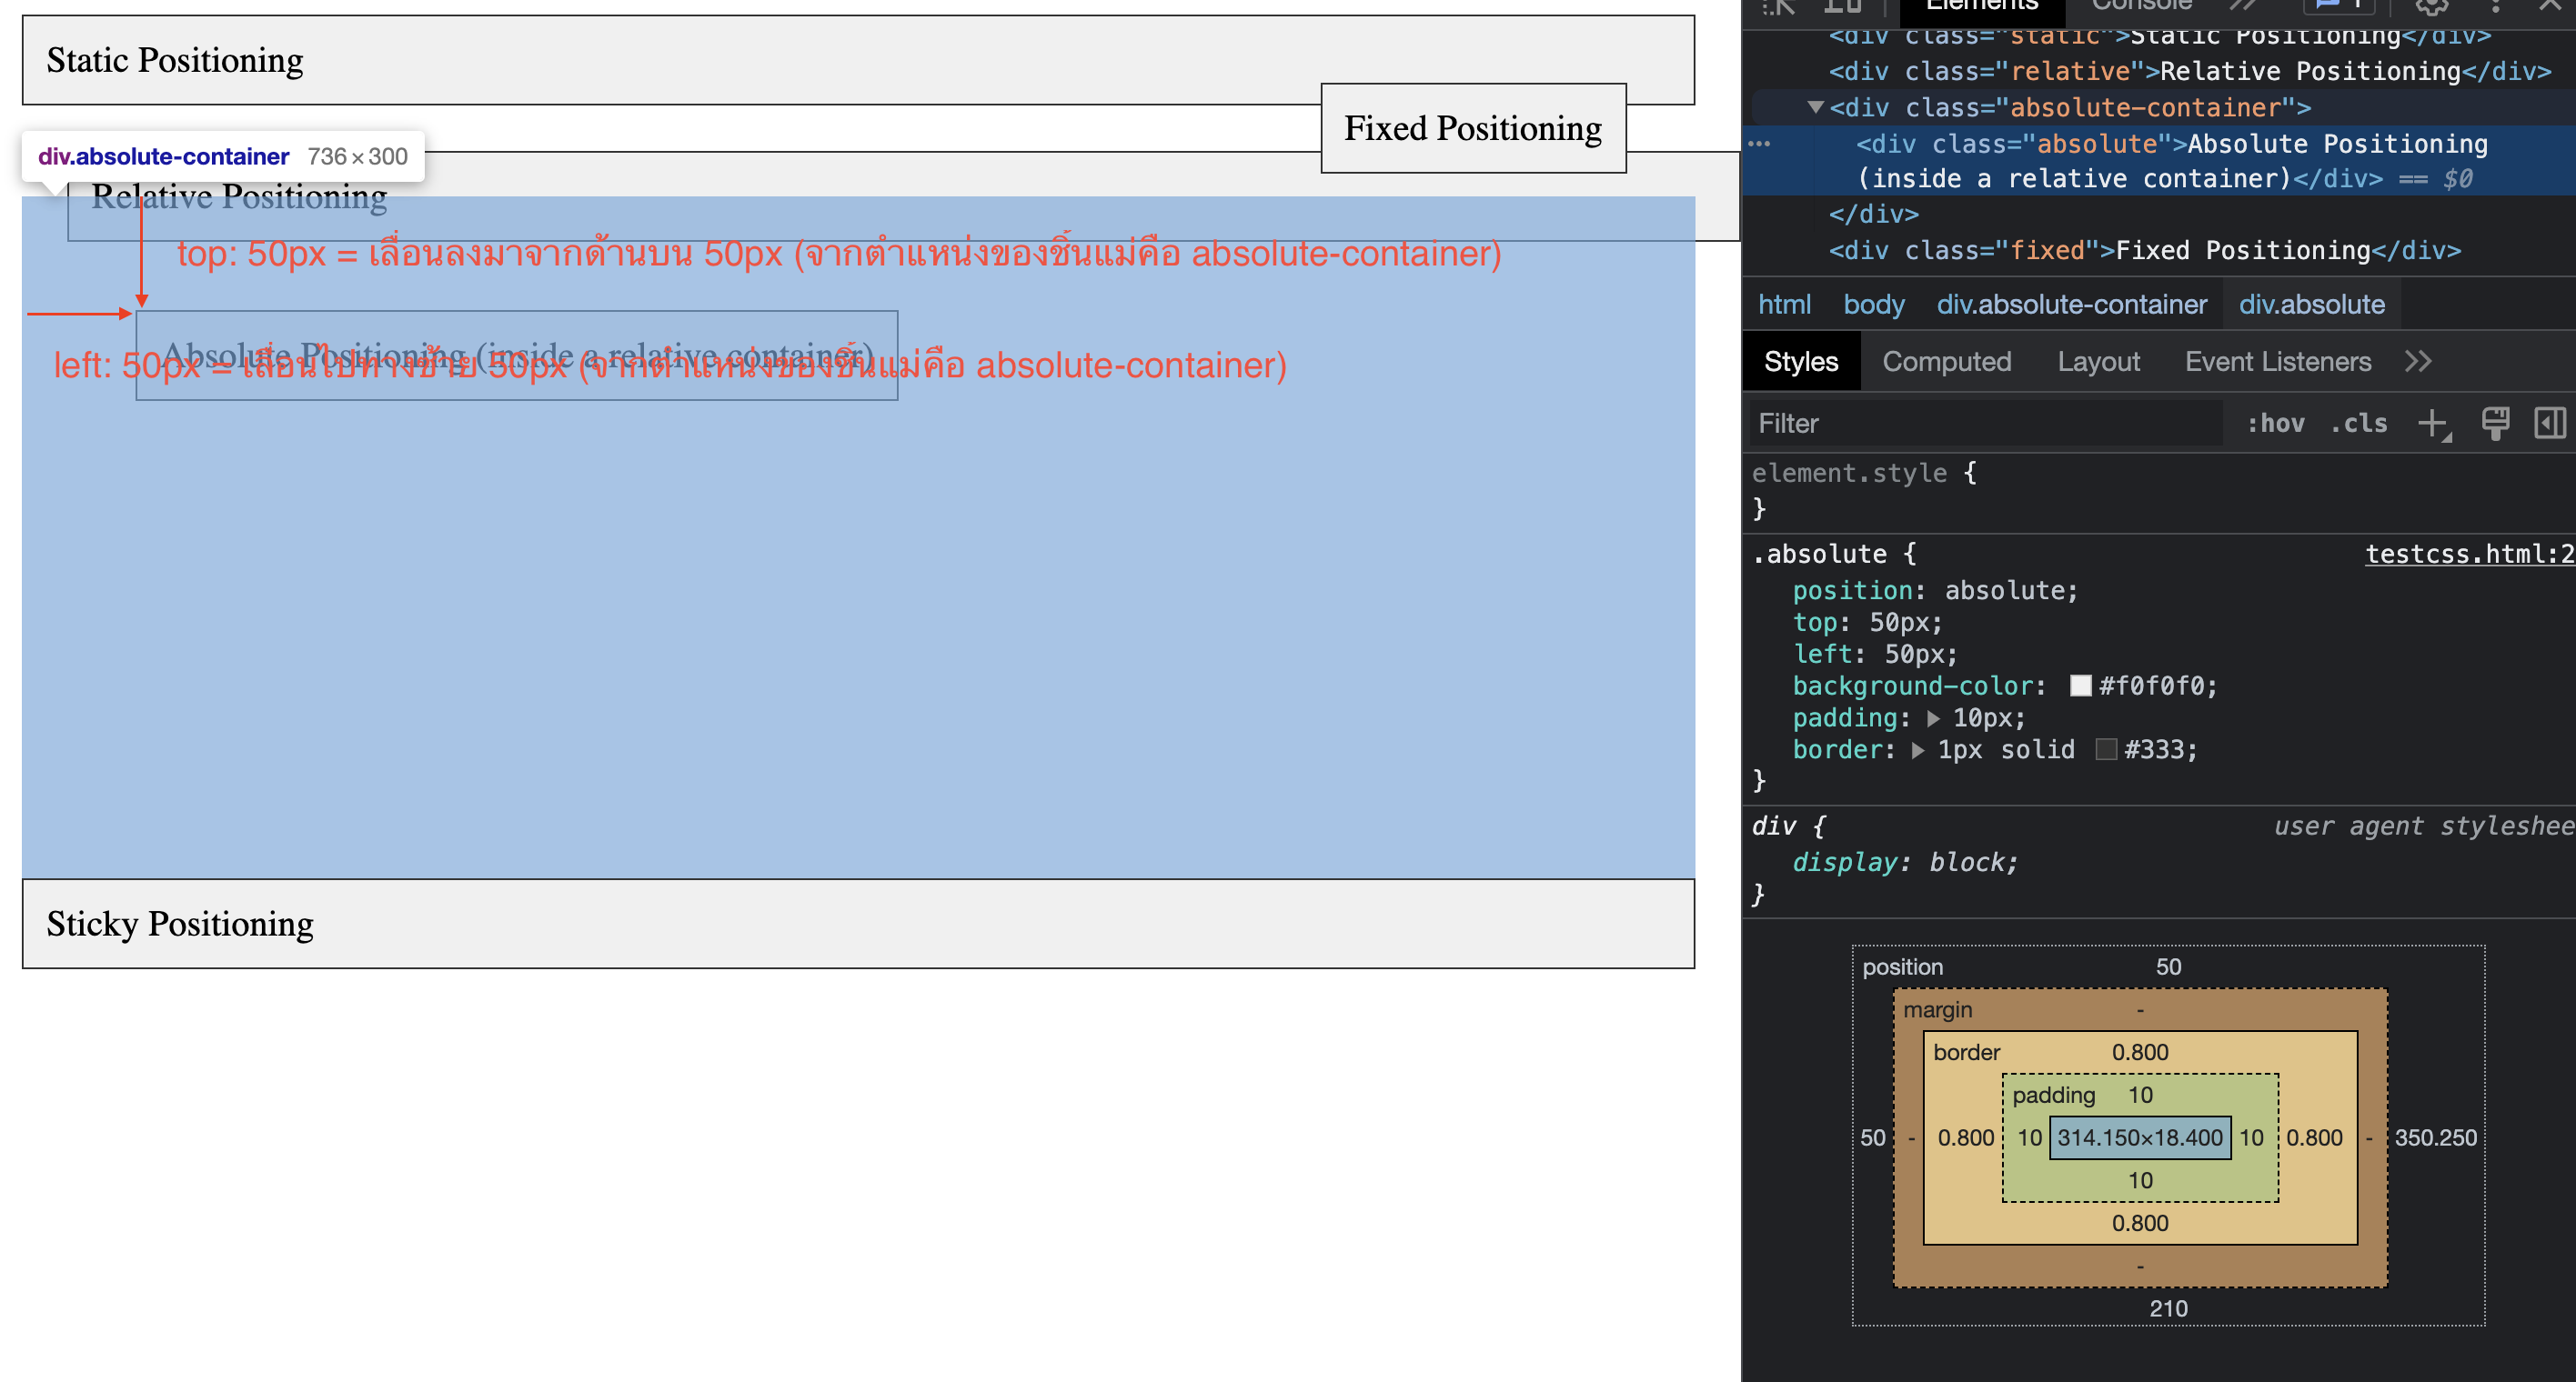Open the issues message counter badge
The width and height of the screenshot is (2576, 1382).
click(x=2338, y=6)
